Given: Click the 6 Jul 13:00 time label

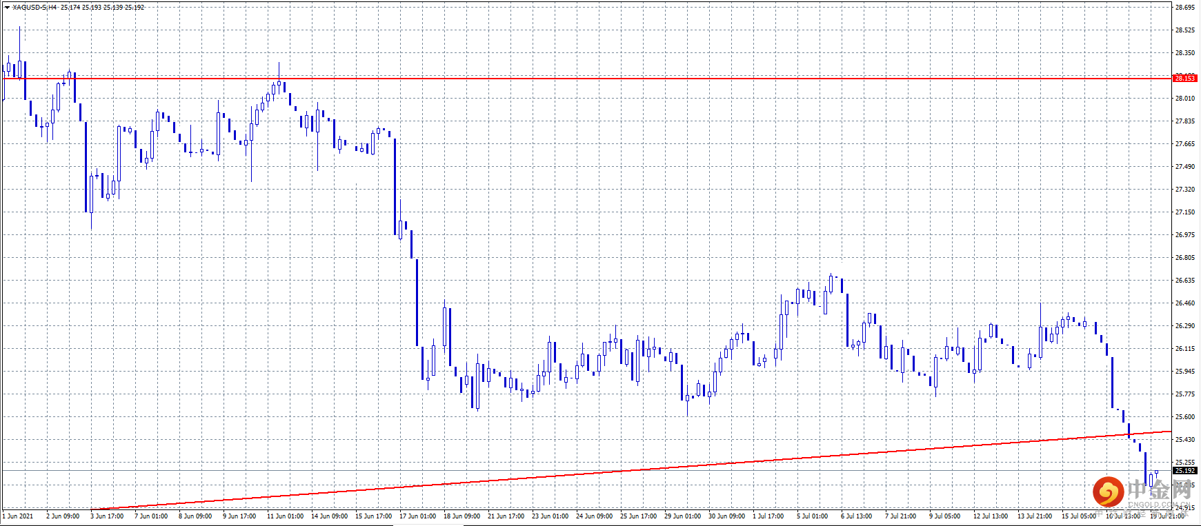Looking at the screenshot, I should click(x=856, y=516).
